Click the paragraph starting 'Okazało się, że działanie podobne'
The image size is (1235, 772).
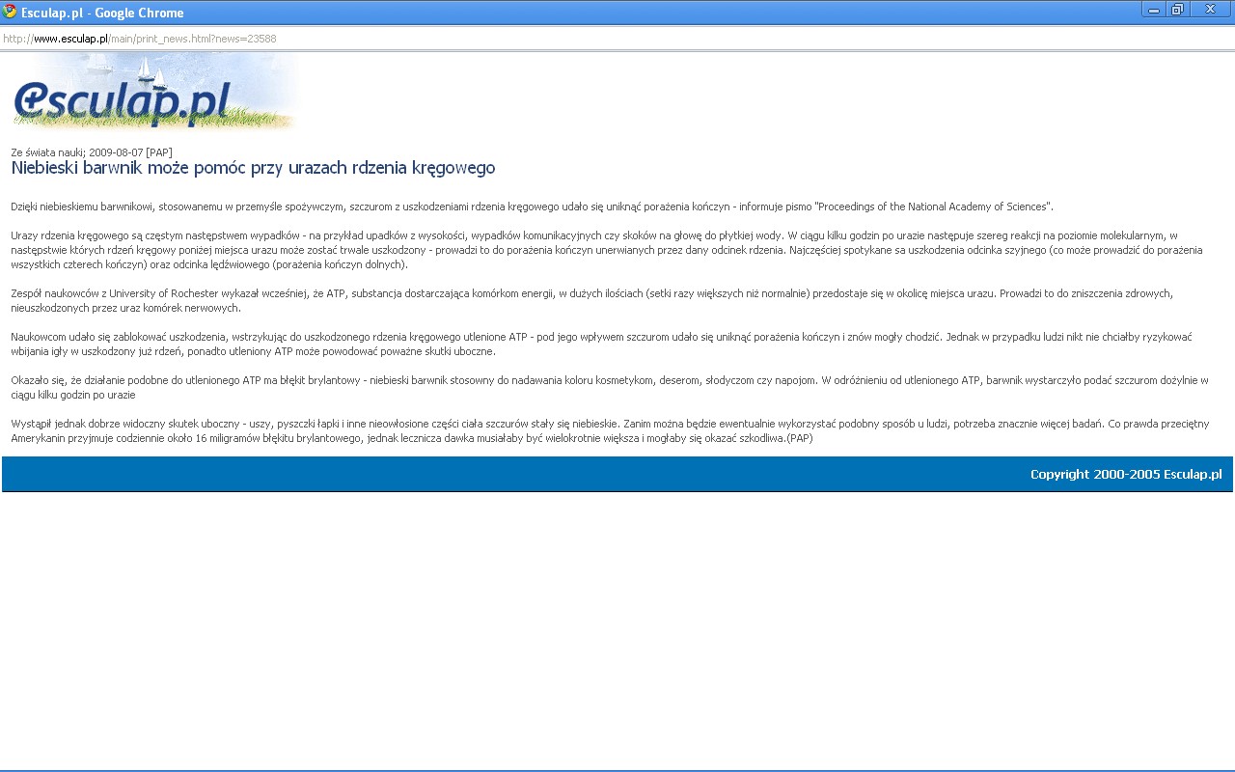coord(609,387)
